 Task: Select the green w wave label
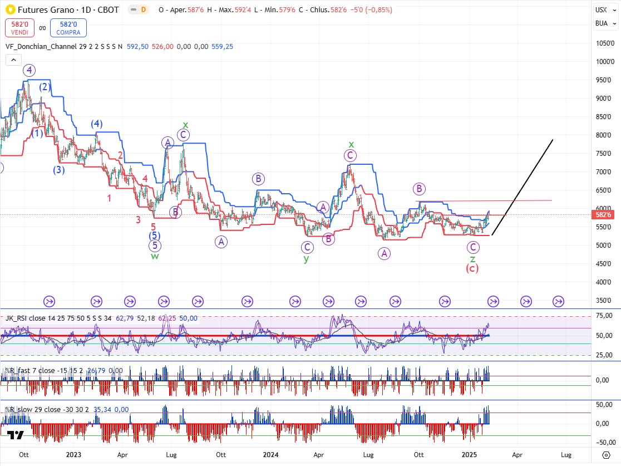(x=155, y=256)
